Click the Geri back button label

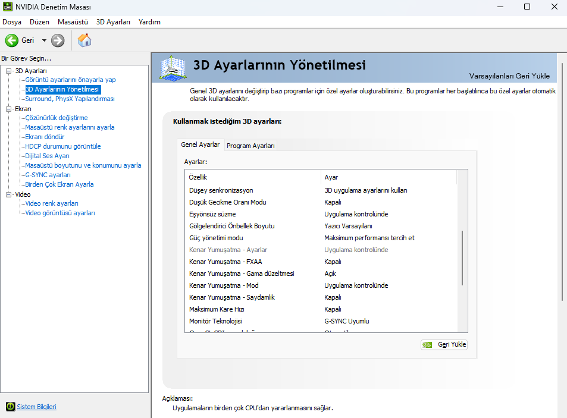pyautogui.click(x=27, y=40)
